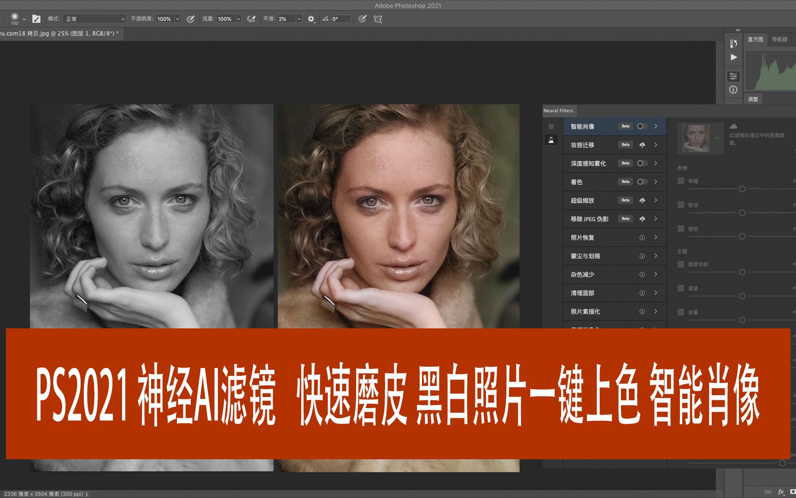
Task: Select the 拷贝.jpg document tab
Action: click(x=61, y=34)
